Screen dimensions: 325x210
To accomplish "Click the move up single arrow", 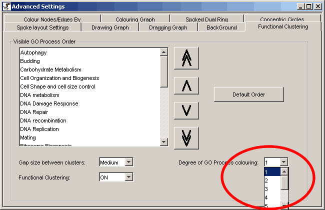I will pyautogui.click(x=186, y=86).
